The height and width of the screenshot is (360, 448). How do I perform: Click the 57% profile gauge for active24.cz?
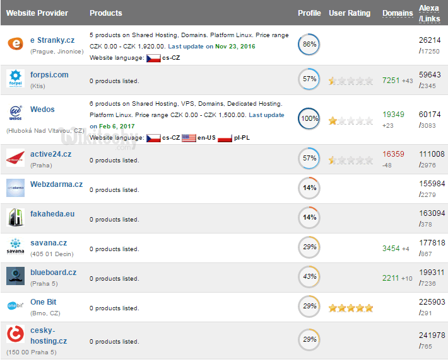309,158
